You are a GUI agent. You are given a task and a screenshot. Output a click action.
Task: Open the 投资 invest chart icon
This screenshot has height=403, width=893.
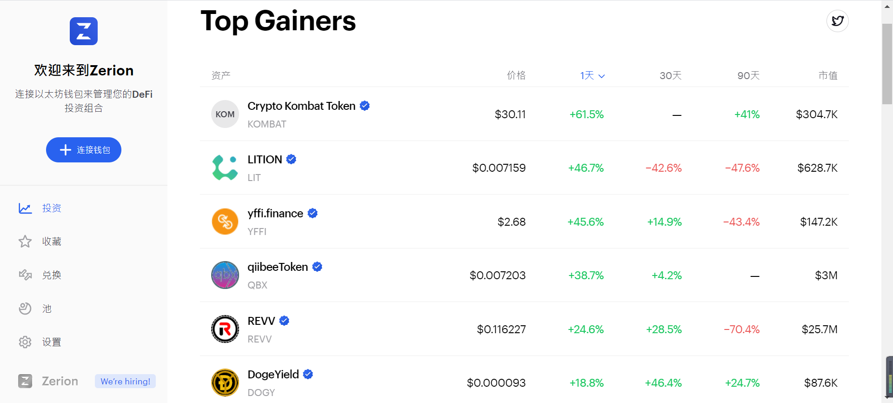coord(25,208)
